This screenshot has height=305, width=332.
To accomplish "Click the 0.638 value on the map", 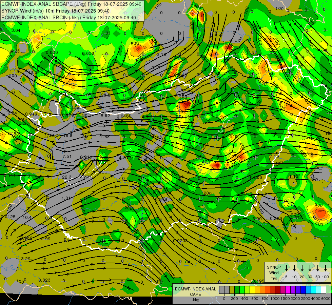I will pos(88,53).
